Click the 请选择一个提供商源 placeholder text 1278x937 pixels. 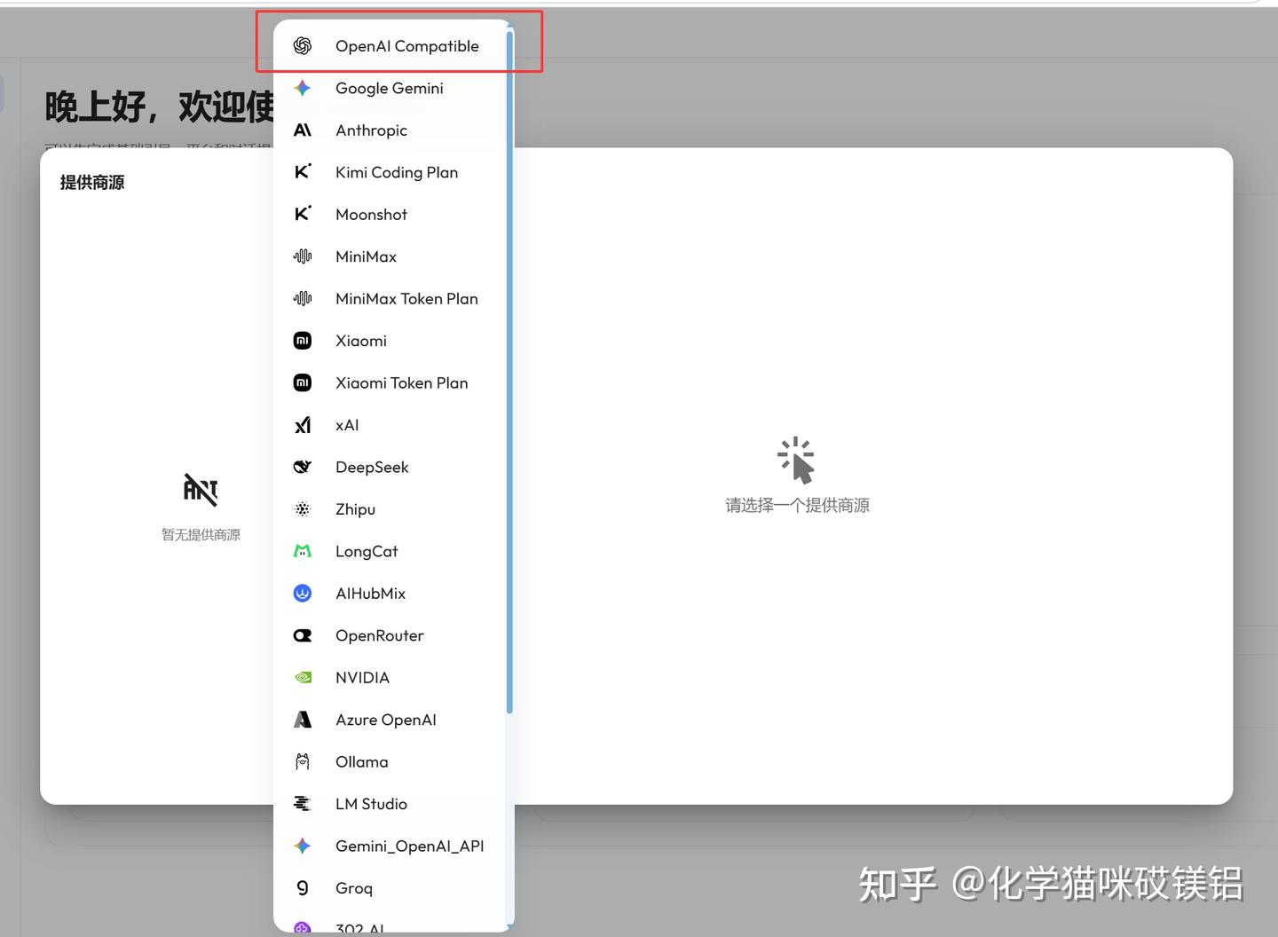[797, 506]
